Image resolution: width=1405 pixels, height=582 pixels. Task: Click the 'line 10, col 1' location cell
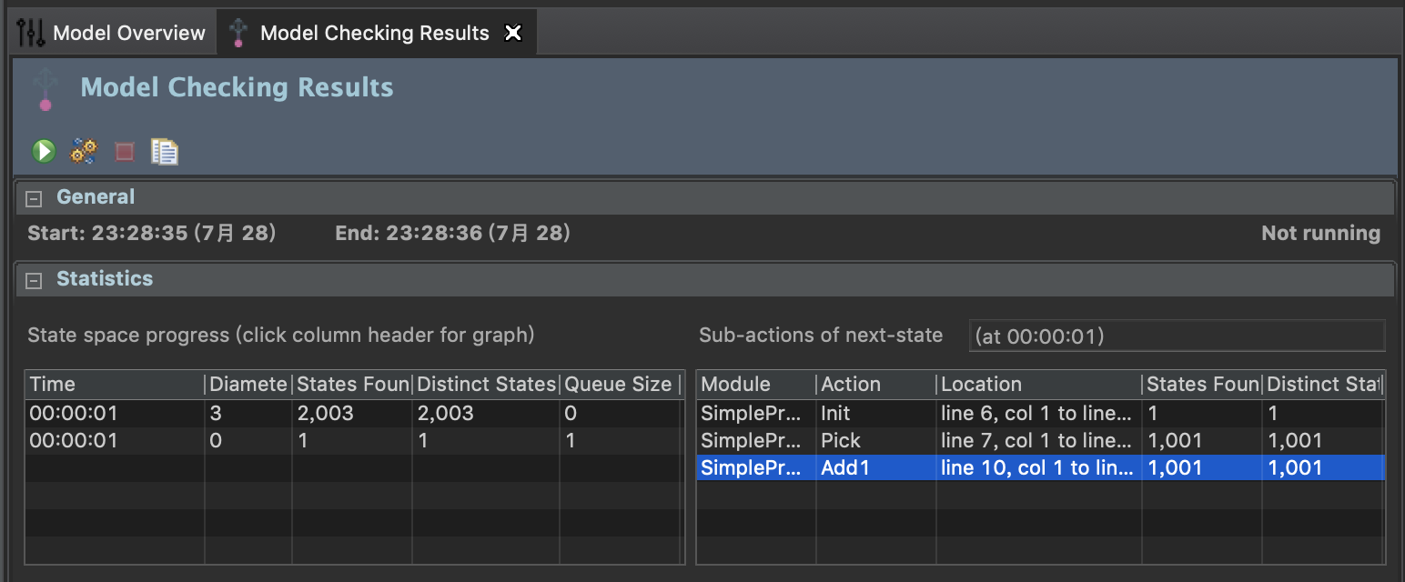tap(1039, 467)
